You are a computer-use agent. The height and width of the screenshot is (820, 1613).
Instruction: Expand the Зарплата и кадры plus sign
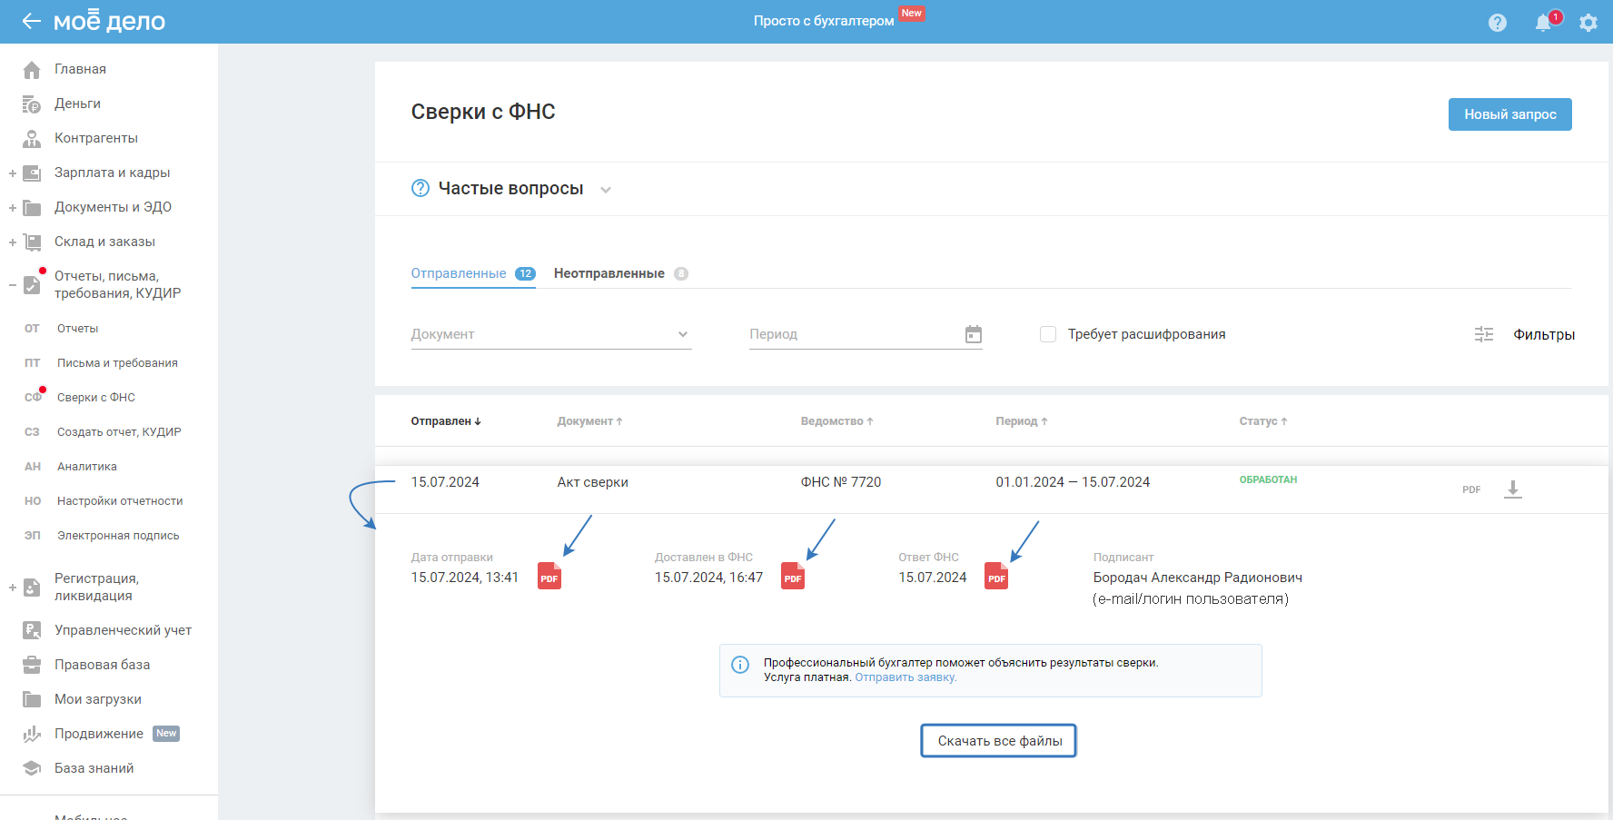click(13, 173)
